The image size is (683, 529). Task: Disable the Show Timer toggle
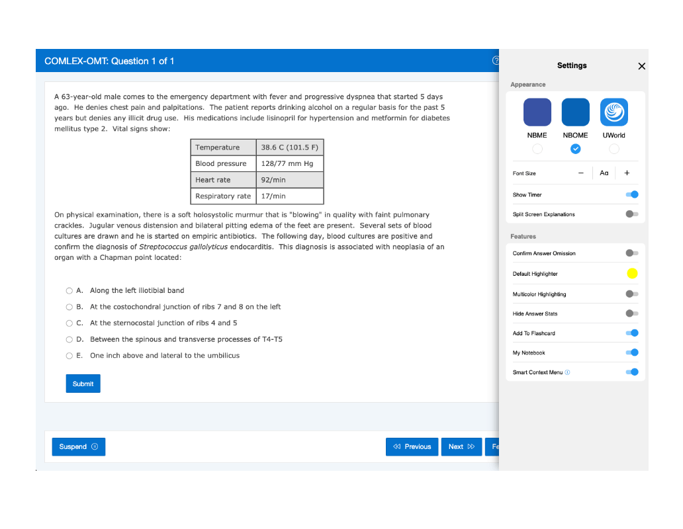[631, 194]
